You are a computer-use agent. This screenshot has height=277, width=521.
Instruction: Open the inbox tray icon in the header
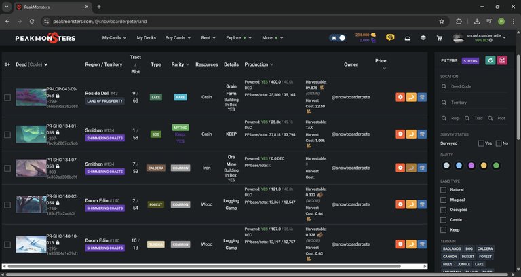pyautogui.click(x=407, y=38)
